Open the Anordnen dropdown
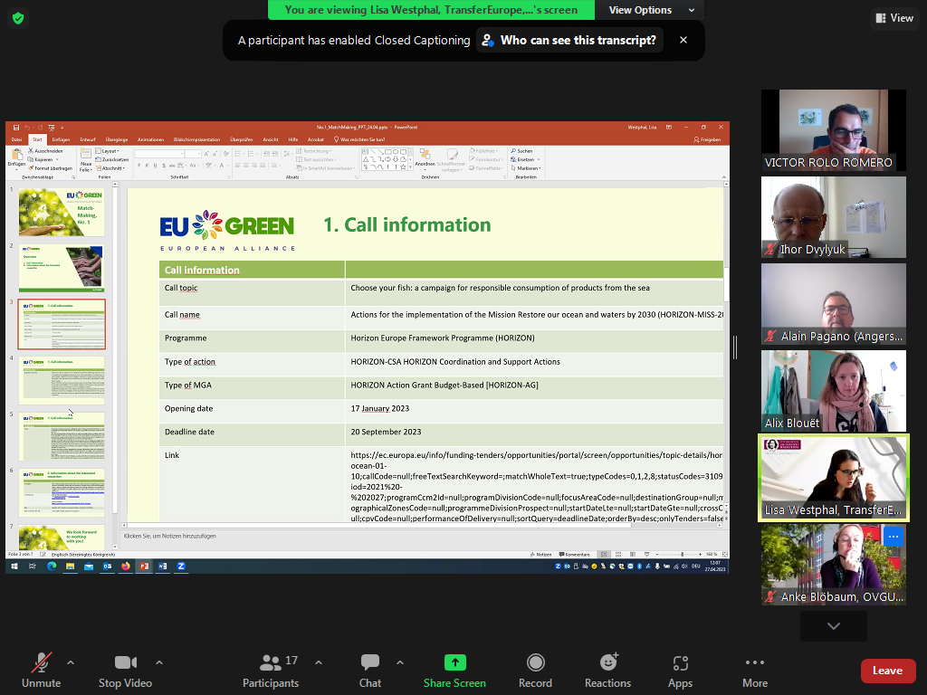Screen dimensions: 927x695 [425, 158]
